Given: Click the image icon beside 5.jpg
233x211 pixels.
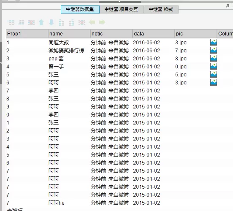Looking at the screenshot, I should pos(214,74).
